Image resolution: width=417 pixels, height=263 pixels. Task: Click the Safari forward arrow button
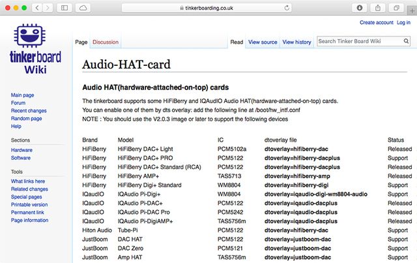[x=48, y=8]
